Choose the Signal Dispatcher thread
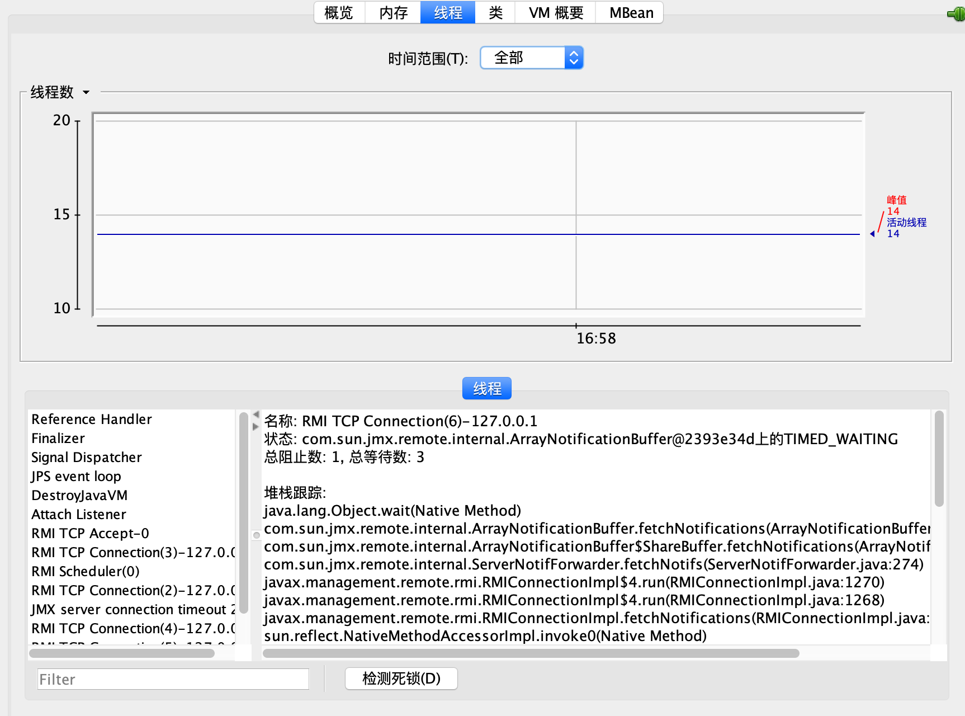Screen dimensions: 965x716 pos(87,458)
